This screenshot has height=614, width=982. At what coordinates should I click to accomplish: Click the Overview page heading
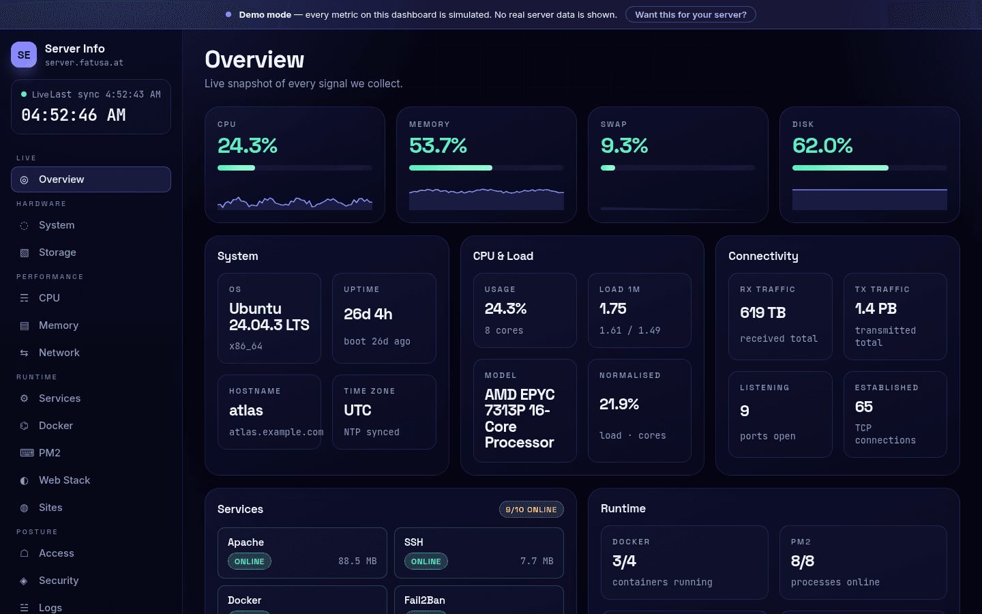click(254, 60)
